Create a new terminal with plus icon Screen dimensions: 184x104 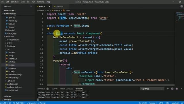coord(168,89)
